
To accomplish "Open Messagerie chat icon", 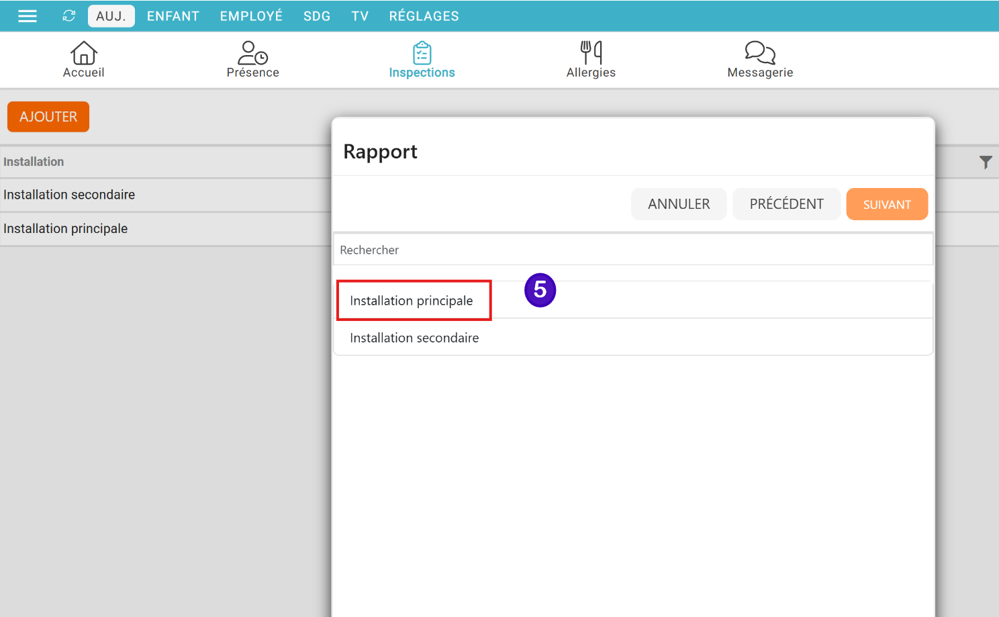I will 760,53.
